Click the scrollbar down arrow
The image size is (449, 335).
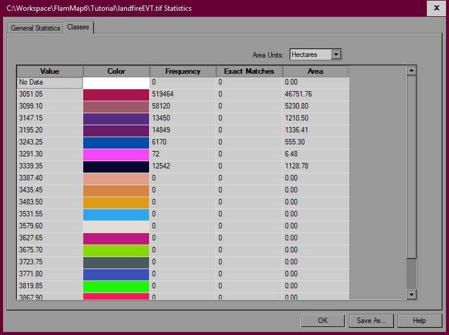pyautogui.click(x=411, y=294)
